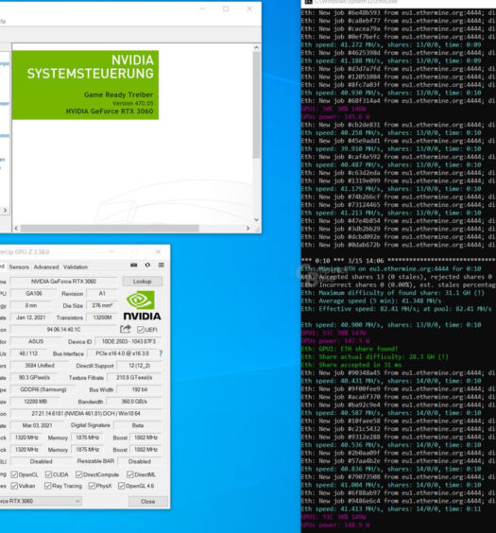This screenshot has height=533, width=496.
Task: Click the Bus Width 192 bit field
Action: 139,389
